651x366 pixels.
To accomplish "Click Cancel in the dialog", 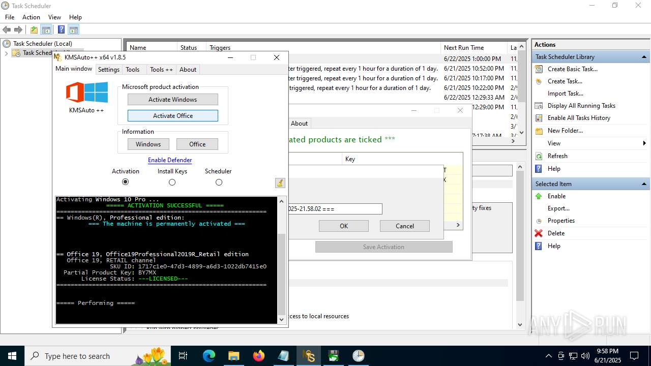I will 405,226.
